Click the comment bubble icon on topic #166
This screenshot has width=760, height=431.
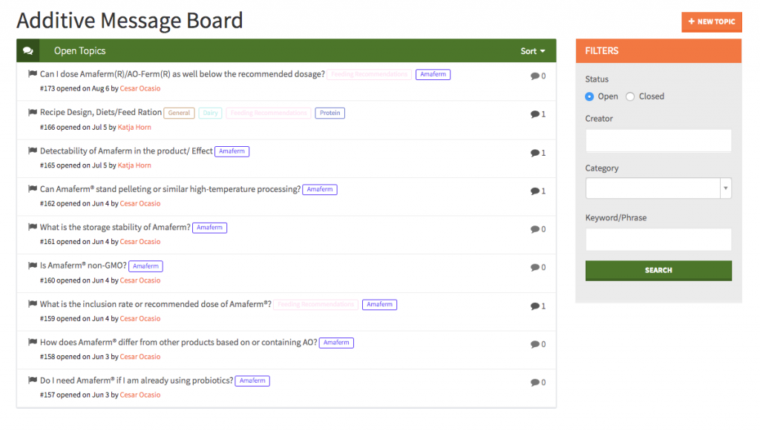(534, 114)
